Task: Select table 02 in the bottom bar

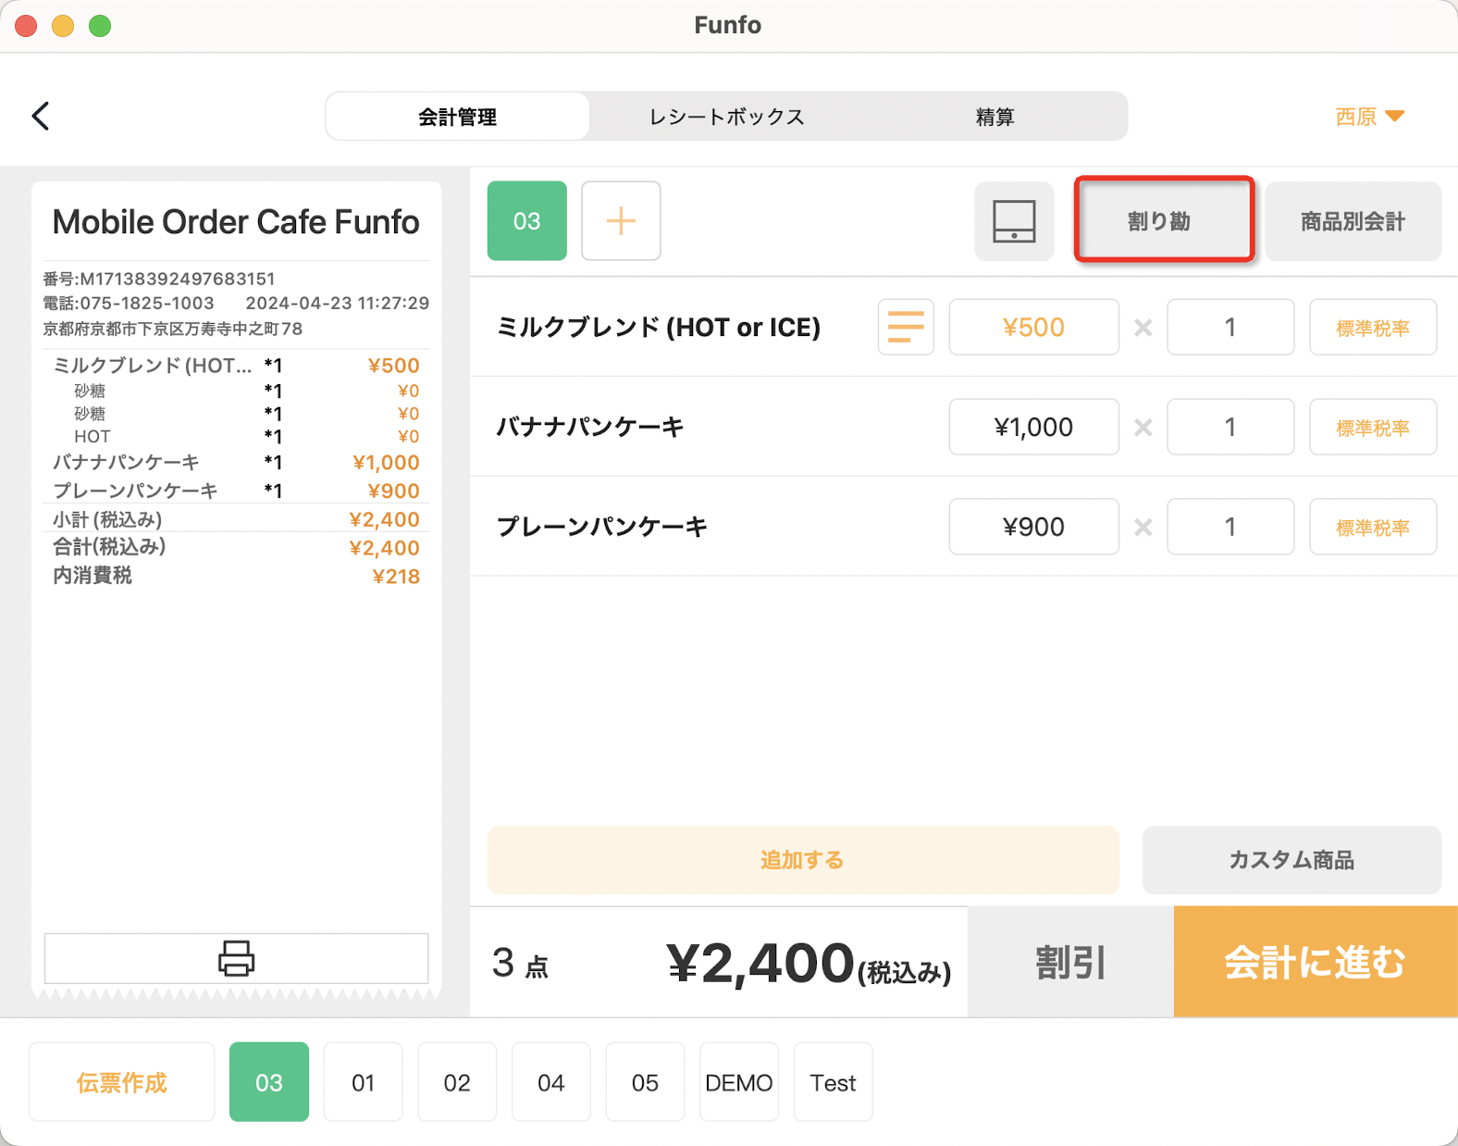Action: tap(457, 1082)
